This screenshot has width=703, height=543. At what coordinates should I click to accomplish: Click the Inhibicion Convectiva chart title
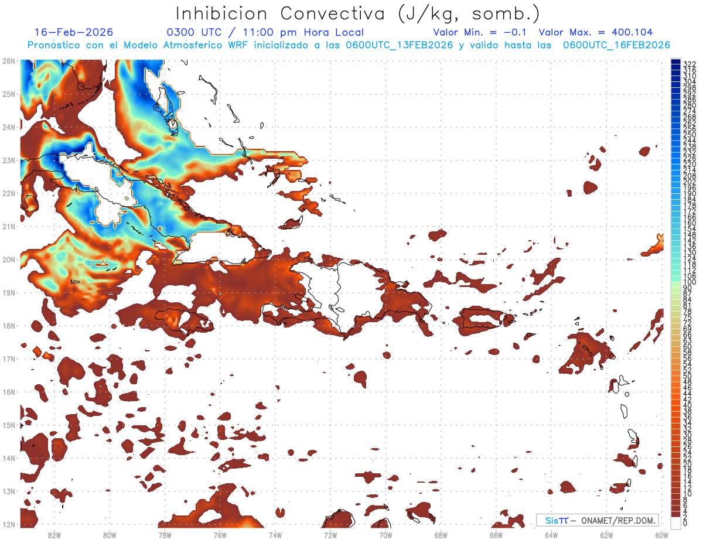pos(358,13)
